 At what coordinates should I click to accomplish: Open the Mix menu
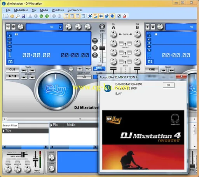[34, 10]
